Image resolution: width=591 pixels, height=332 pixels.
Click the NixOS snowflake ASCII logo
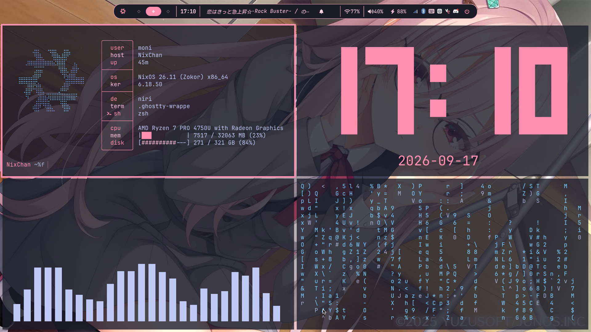[x=51, y=81]
